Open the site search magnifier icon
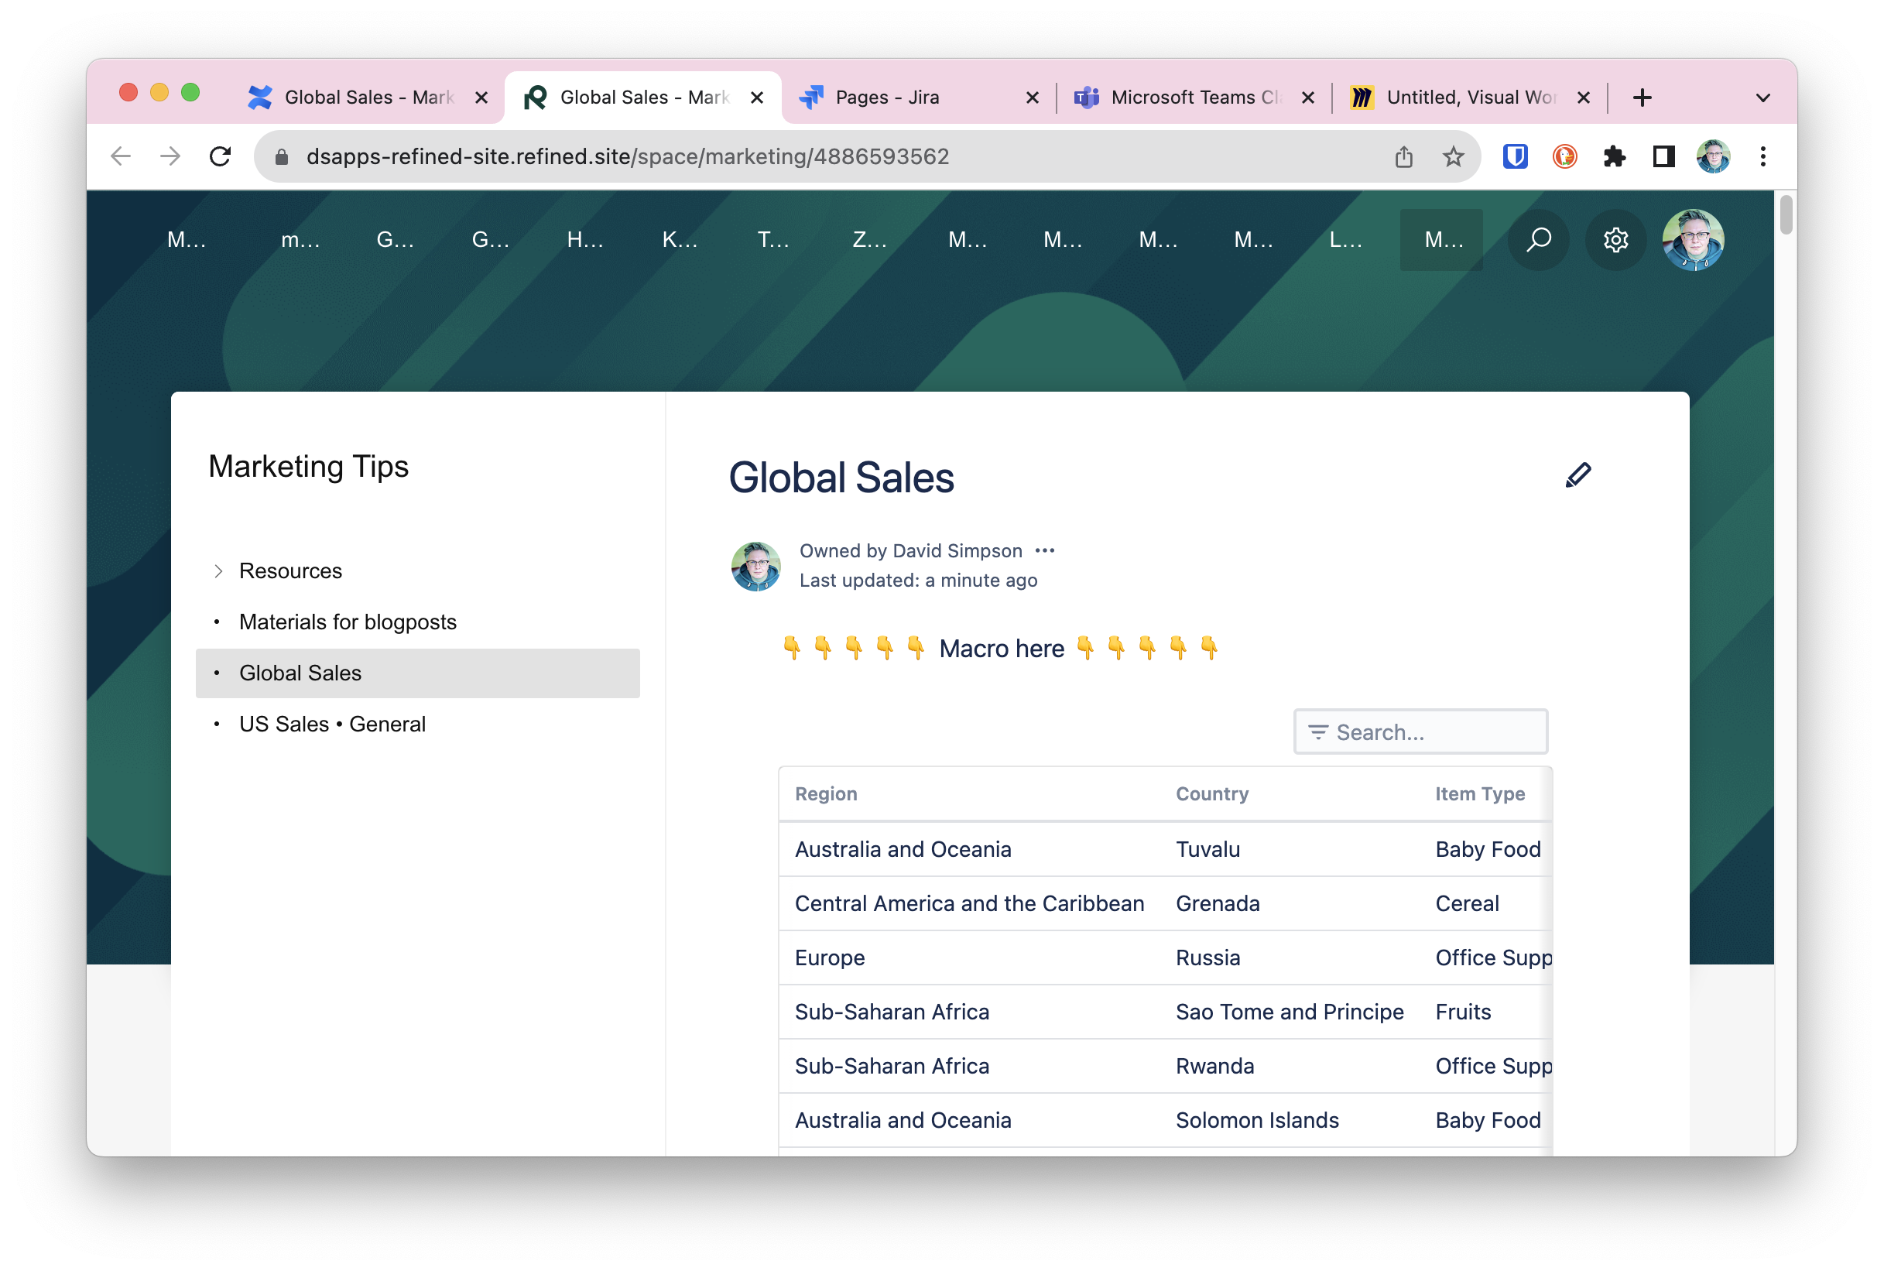The image size is (1884, 1271). pos(1537,240)
